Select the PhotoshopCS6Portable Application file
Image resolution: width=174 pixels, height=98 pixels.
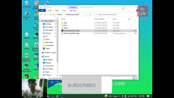(x=99, y=31)
